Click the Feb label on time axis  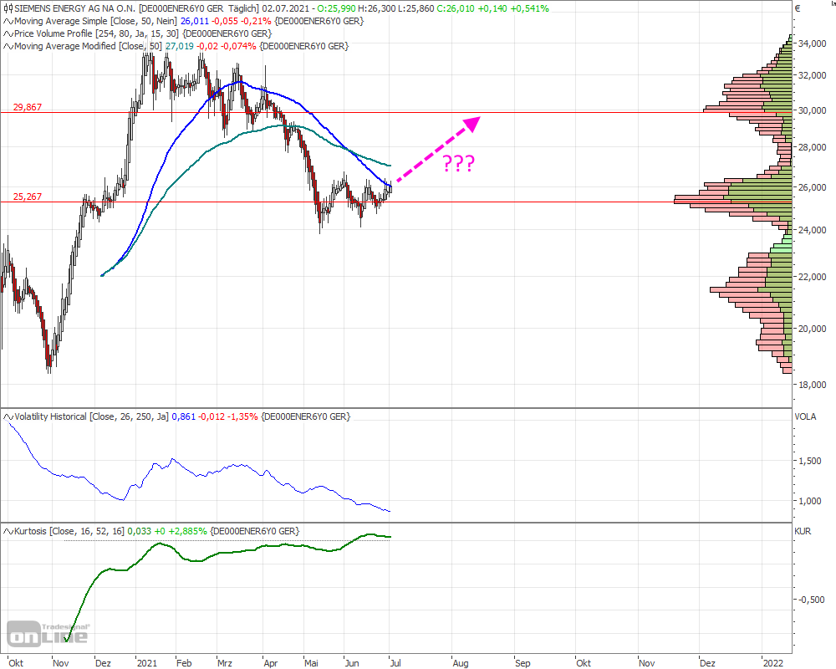coord(184,663)
